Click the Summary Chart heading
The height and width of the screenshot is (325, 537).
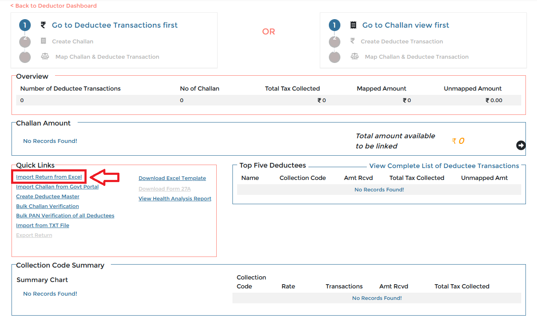[x=42, y=280]
